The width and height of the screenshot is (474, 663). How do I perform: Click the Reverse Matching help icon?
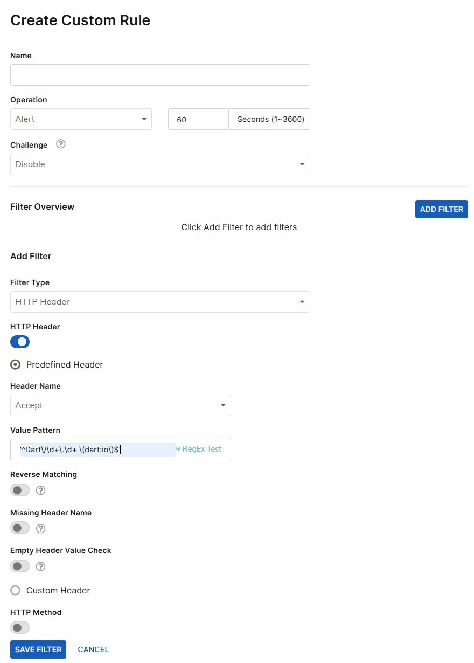coord(40,491)
